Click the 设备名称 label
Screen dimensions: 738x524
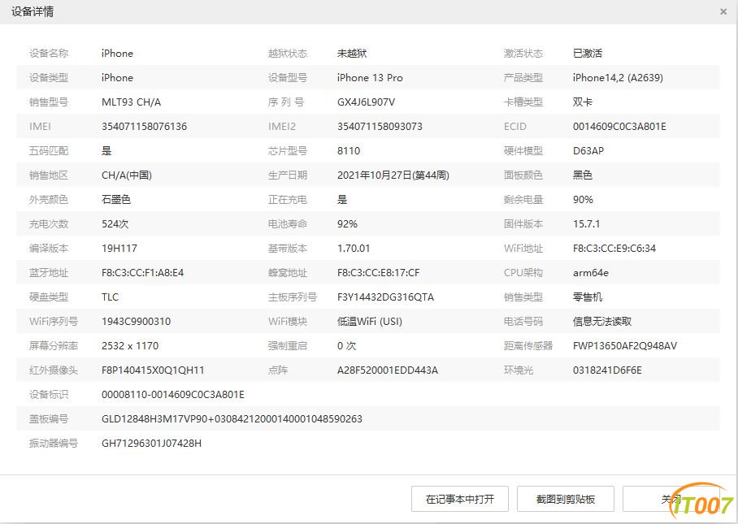49,53
